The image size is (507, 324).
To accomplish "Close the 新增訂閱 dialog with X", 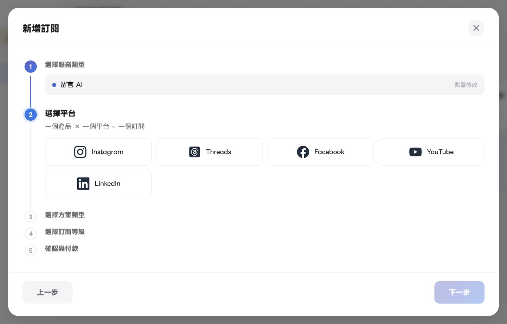I will click(x=476, y=28).
